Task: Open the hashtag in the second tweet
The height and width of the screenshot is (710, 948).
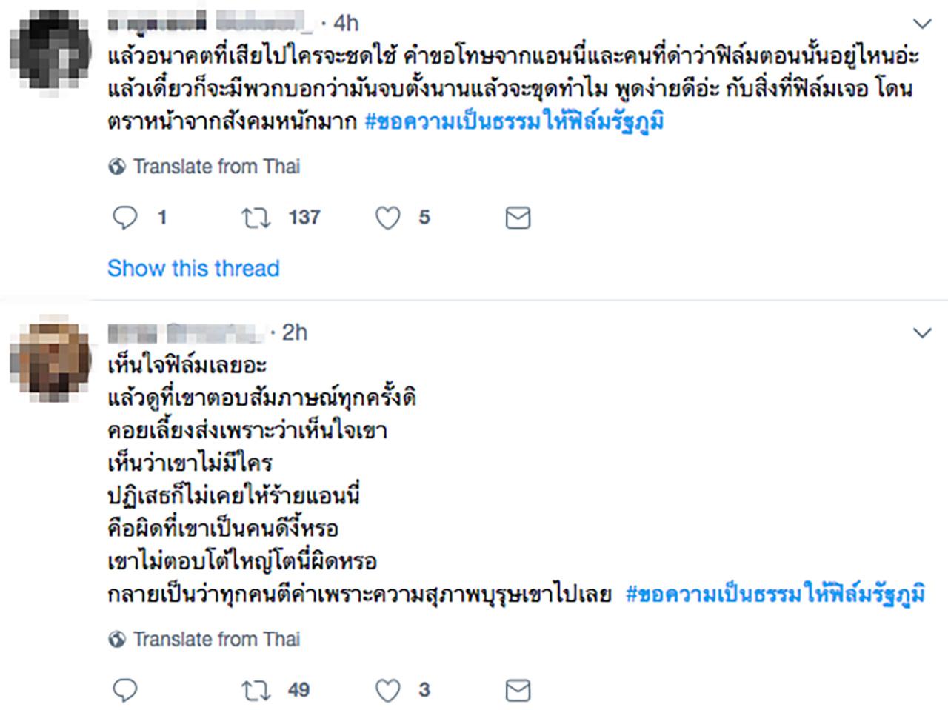Action: point(775,595)
